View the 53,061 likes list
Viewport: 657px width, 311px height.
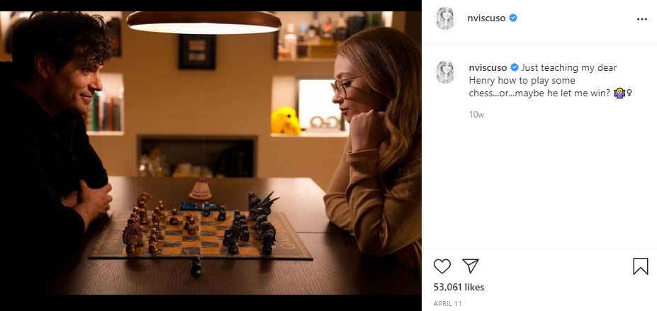click(x=459, y=287)
